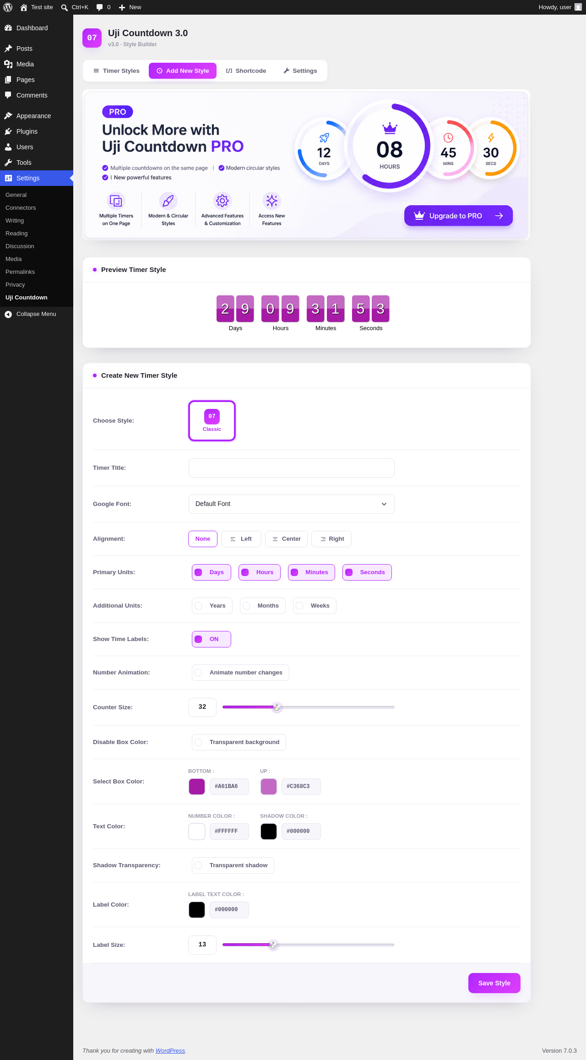The image size is (586, 1060).
Task: Click the Media sidebar icon
Action: [x=8, y=64]
